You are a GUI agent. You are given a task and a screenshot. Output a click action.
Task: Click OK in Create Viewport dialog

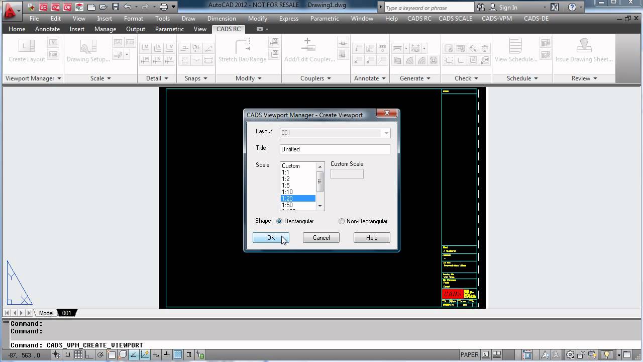pyautogui.click(x=271, y=238)
